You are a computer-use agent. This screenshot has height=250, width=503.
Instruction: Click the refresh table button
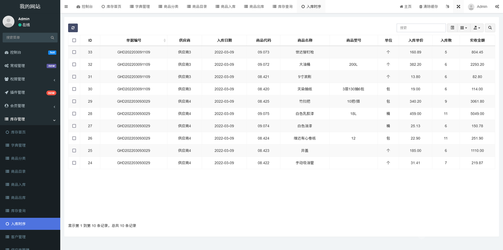coord(73,28)
